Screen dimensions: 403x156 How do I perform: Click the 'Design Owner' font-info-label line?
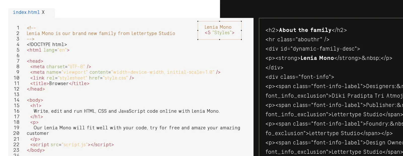point(334,142)
